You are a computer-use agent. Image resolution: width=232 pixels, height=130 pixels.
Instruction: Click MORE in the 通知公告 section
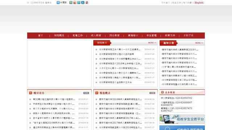[199, 43]
